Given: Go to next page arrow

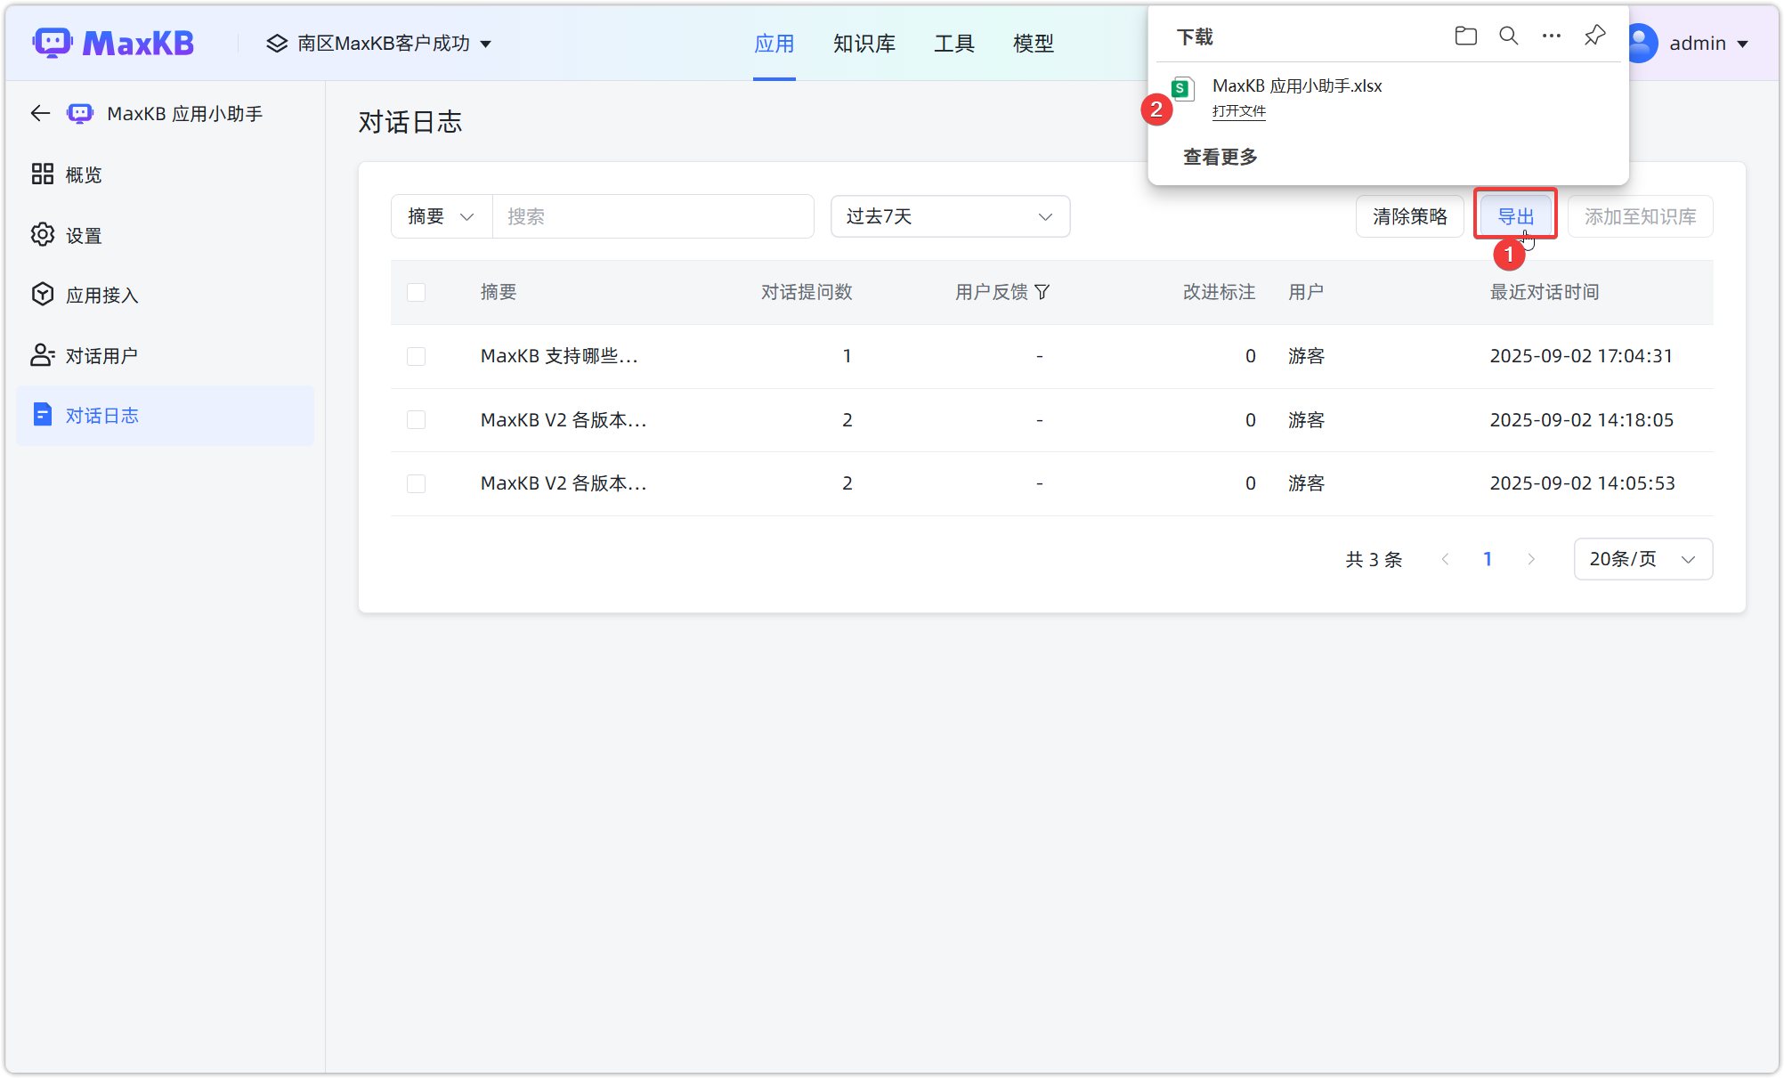Looking at the screenshot, I should [x=1531, y=559].
